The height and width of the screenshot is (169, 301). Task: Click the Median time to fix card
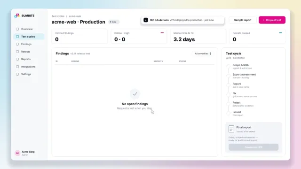click(198, 37)
